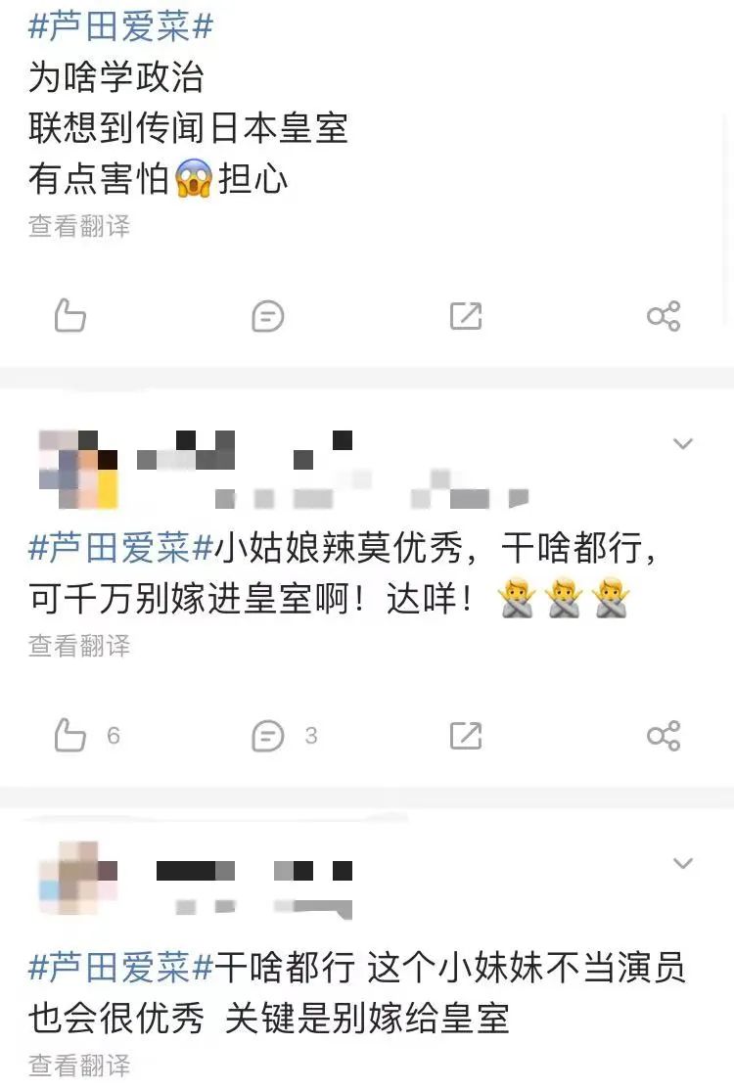Open #芦田爱菜# hashtag in second post
The height and width of the screenshot is (1090, 734).
click(x=120, y=548)
